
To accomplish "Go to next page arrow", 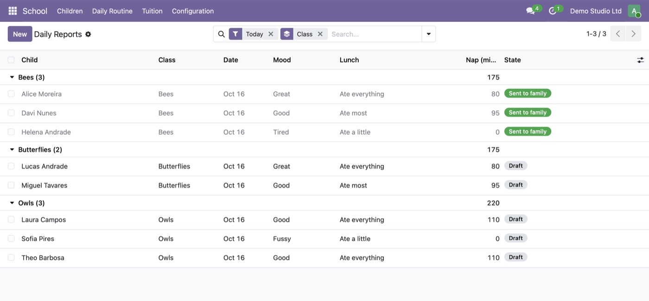I will point(633,34).
